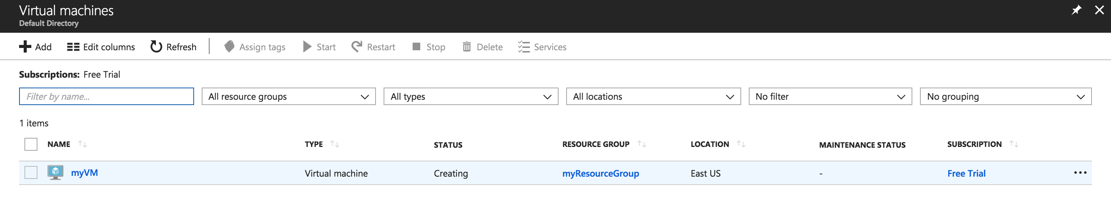Click the Delete trash icon
1111x201 pixels.
pyautogui.click(x=466, y=47)
